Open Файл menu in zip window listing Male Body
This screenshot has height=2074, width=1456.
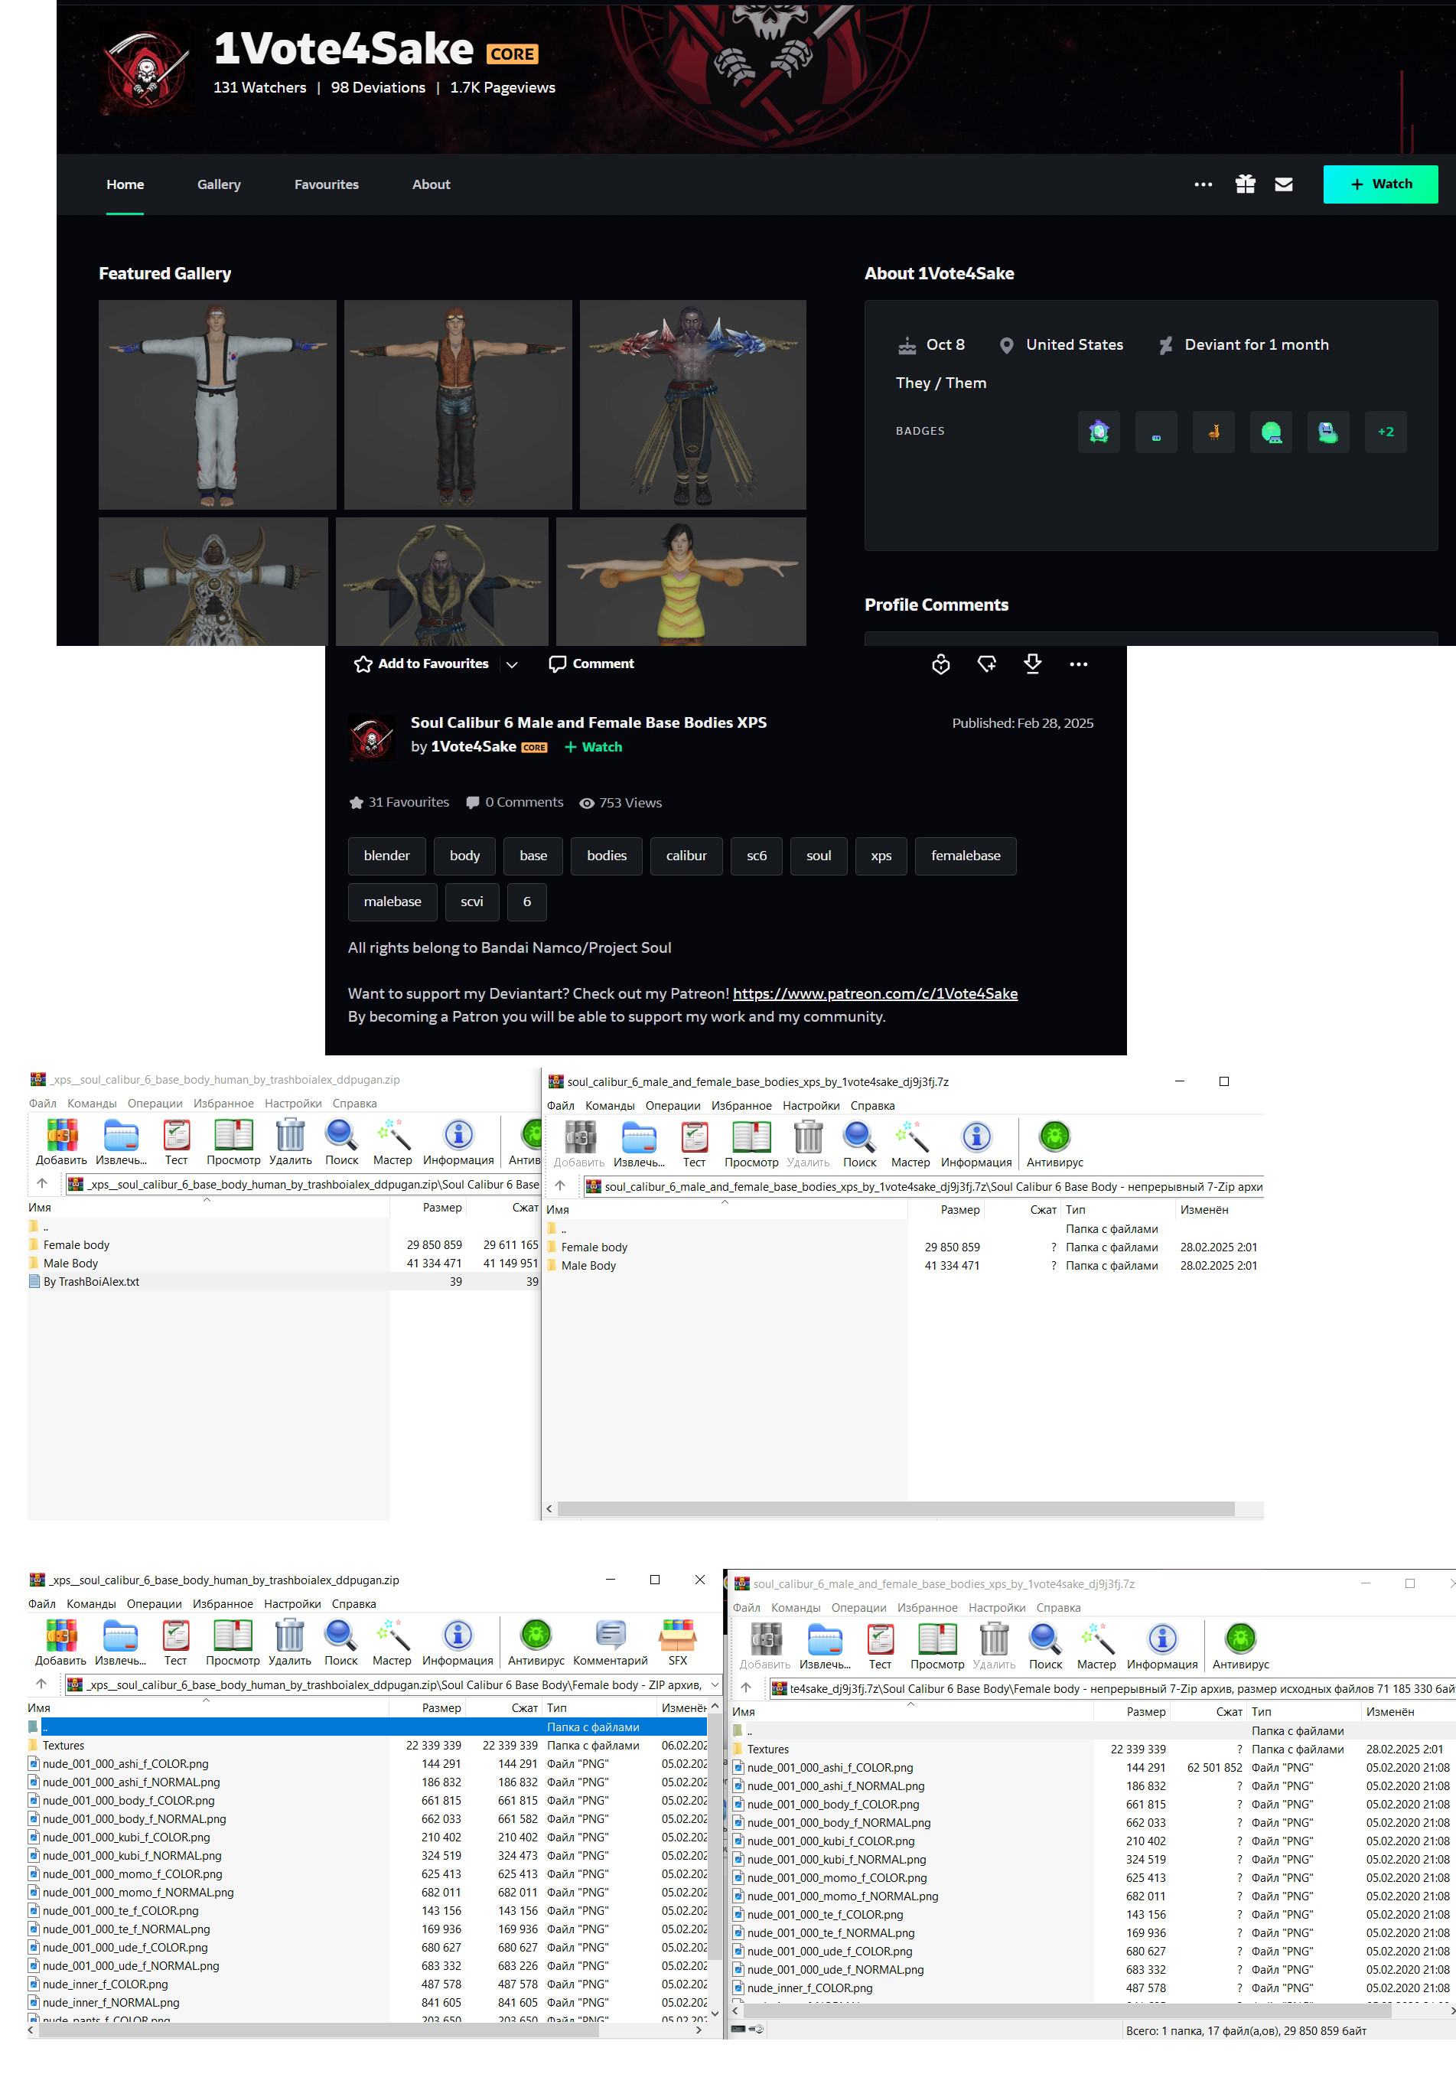[x=42, y=1104]
